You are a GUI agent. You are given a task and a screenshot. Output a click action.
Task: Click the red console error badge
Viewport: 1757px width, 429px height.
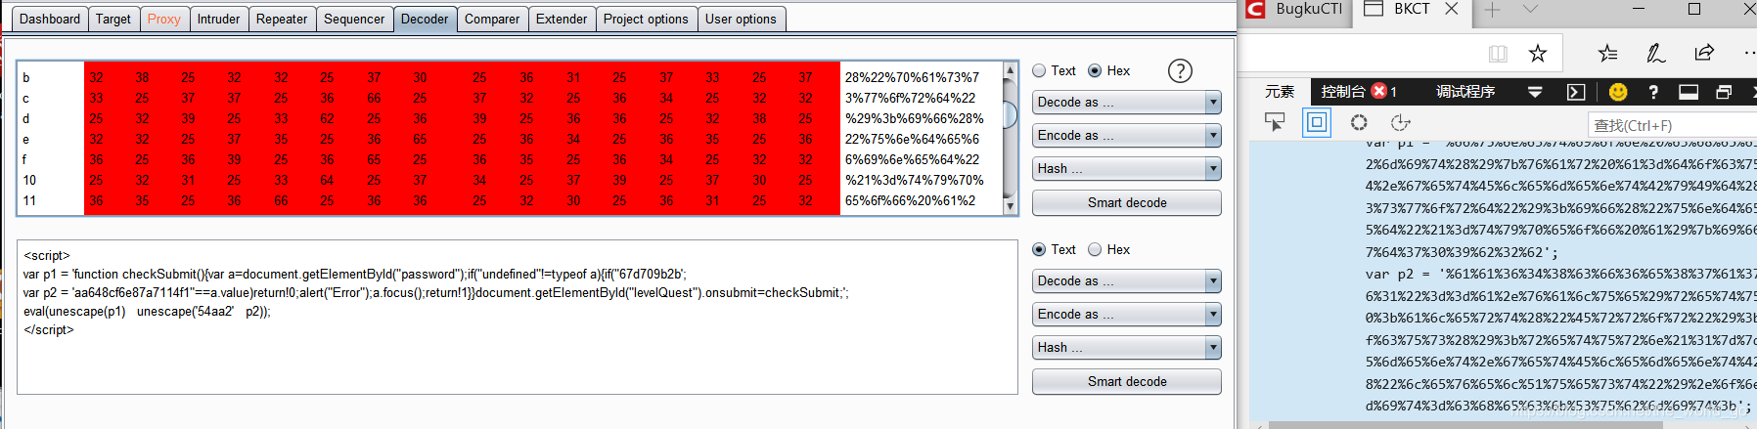coord(1378,91)
